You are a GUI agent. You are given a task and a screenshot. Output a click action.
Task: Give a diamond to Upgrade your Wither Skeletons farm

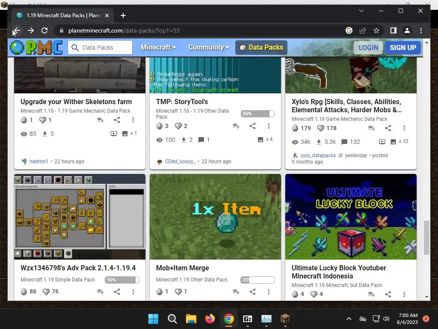(x=24, y=120)
